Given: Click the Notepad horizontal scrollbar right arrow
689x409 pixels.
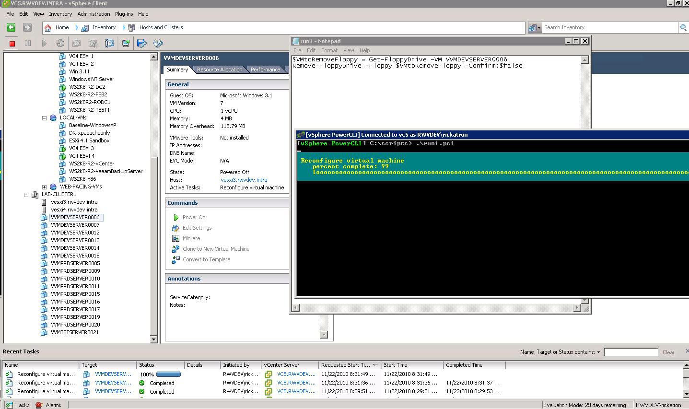Looking at the screenshot, I should tap(577, 308).
